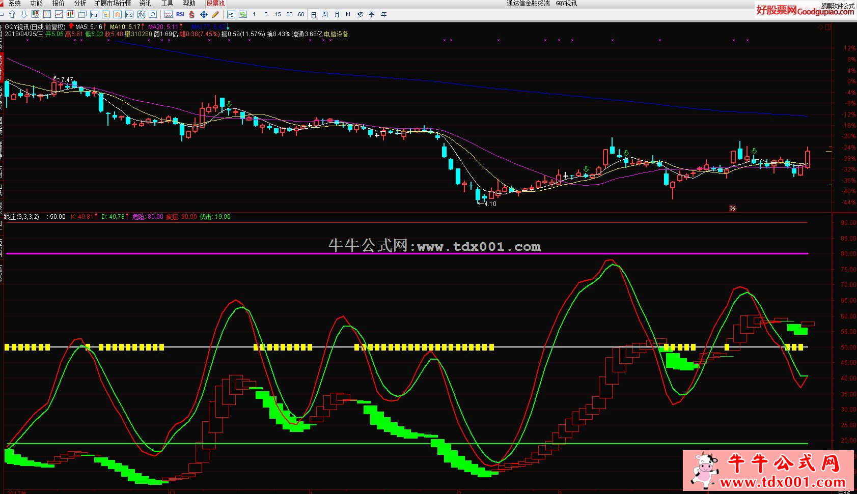Image resolution: width=857 pixels, height=494 pixels.
Task: Open the checklist self-selected stocks icon
Action: pos(36,14)
